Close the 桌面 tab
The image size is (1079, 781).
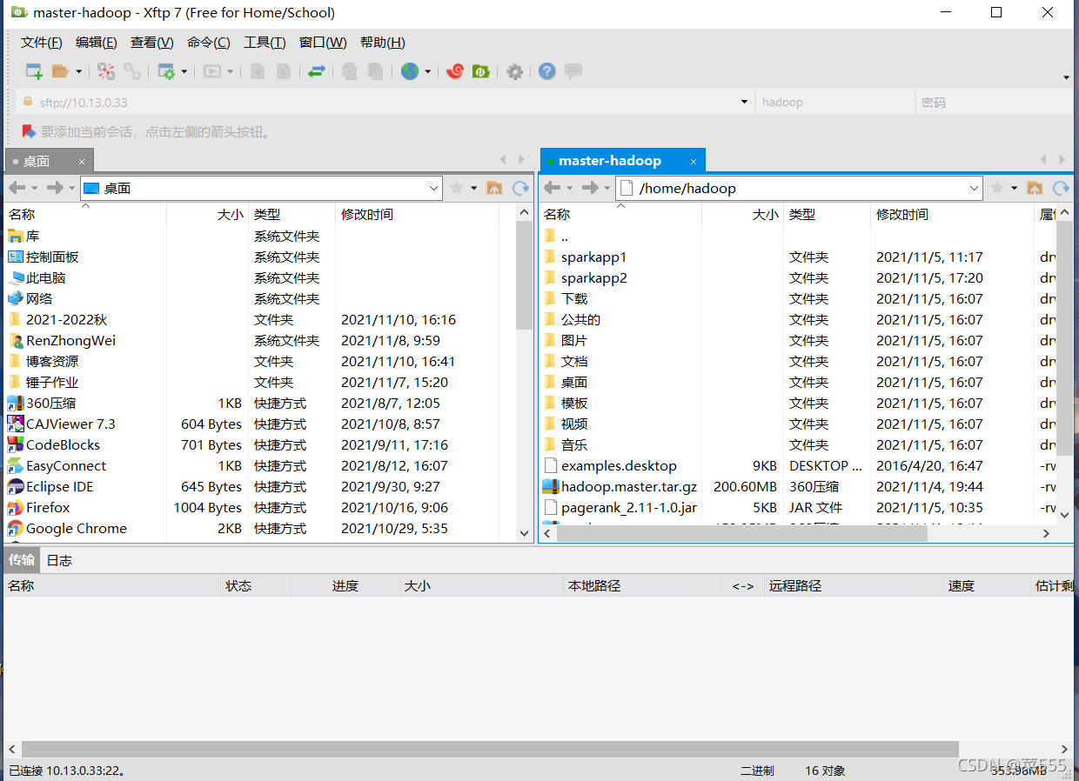click(82, 161)
